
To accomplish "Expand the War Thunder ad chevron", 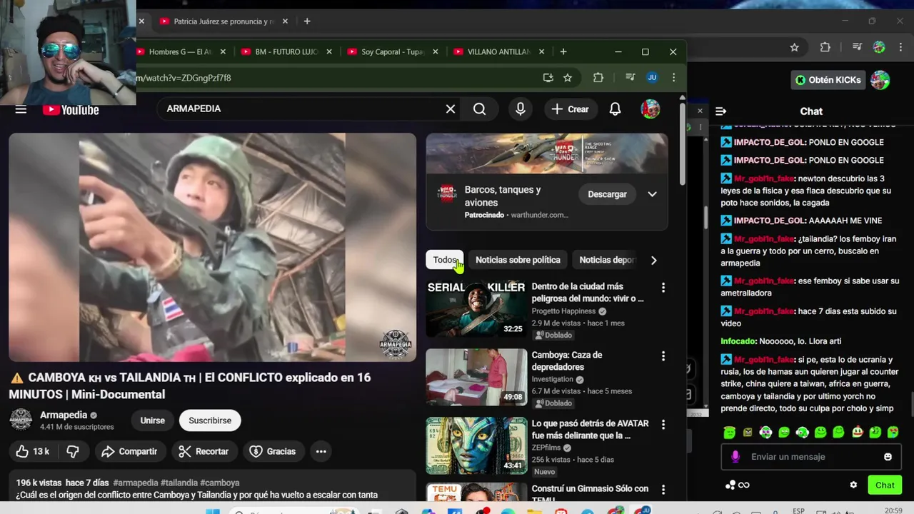I will [652, 194].
